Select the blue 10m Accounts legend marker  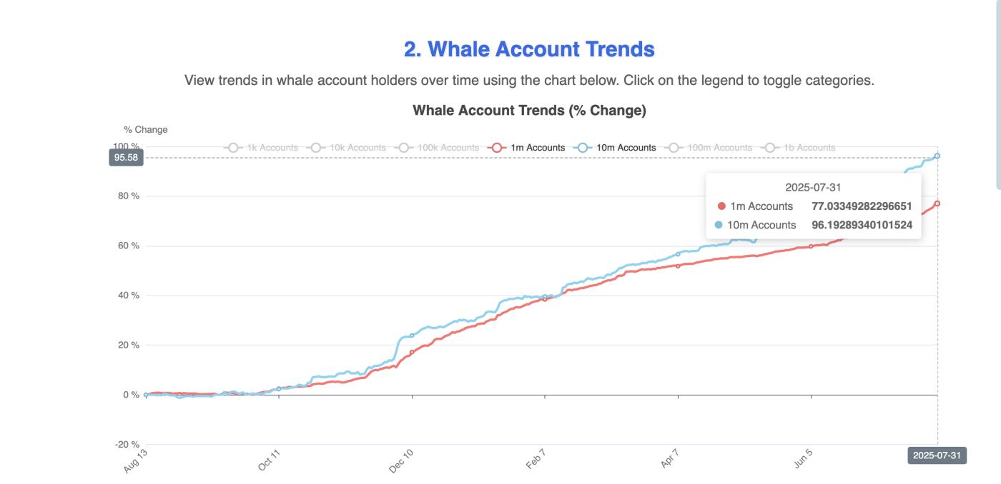click(x=583, y=147)
